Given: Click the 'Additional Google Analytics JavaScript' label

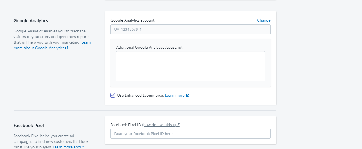Looking at the screenshot, I should tap(149, 47).
